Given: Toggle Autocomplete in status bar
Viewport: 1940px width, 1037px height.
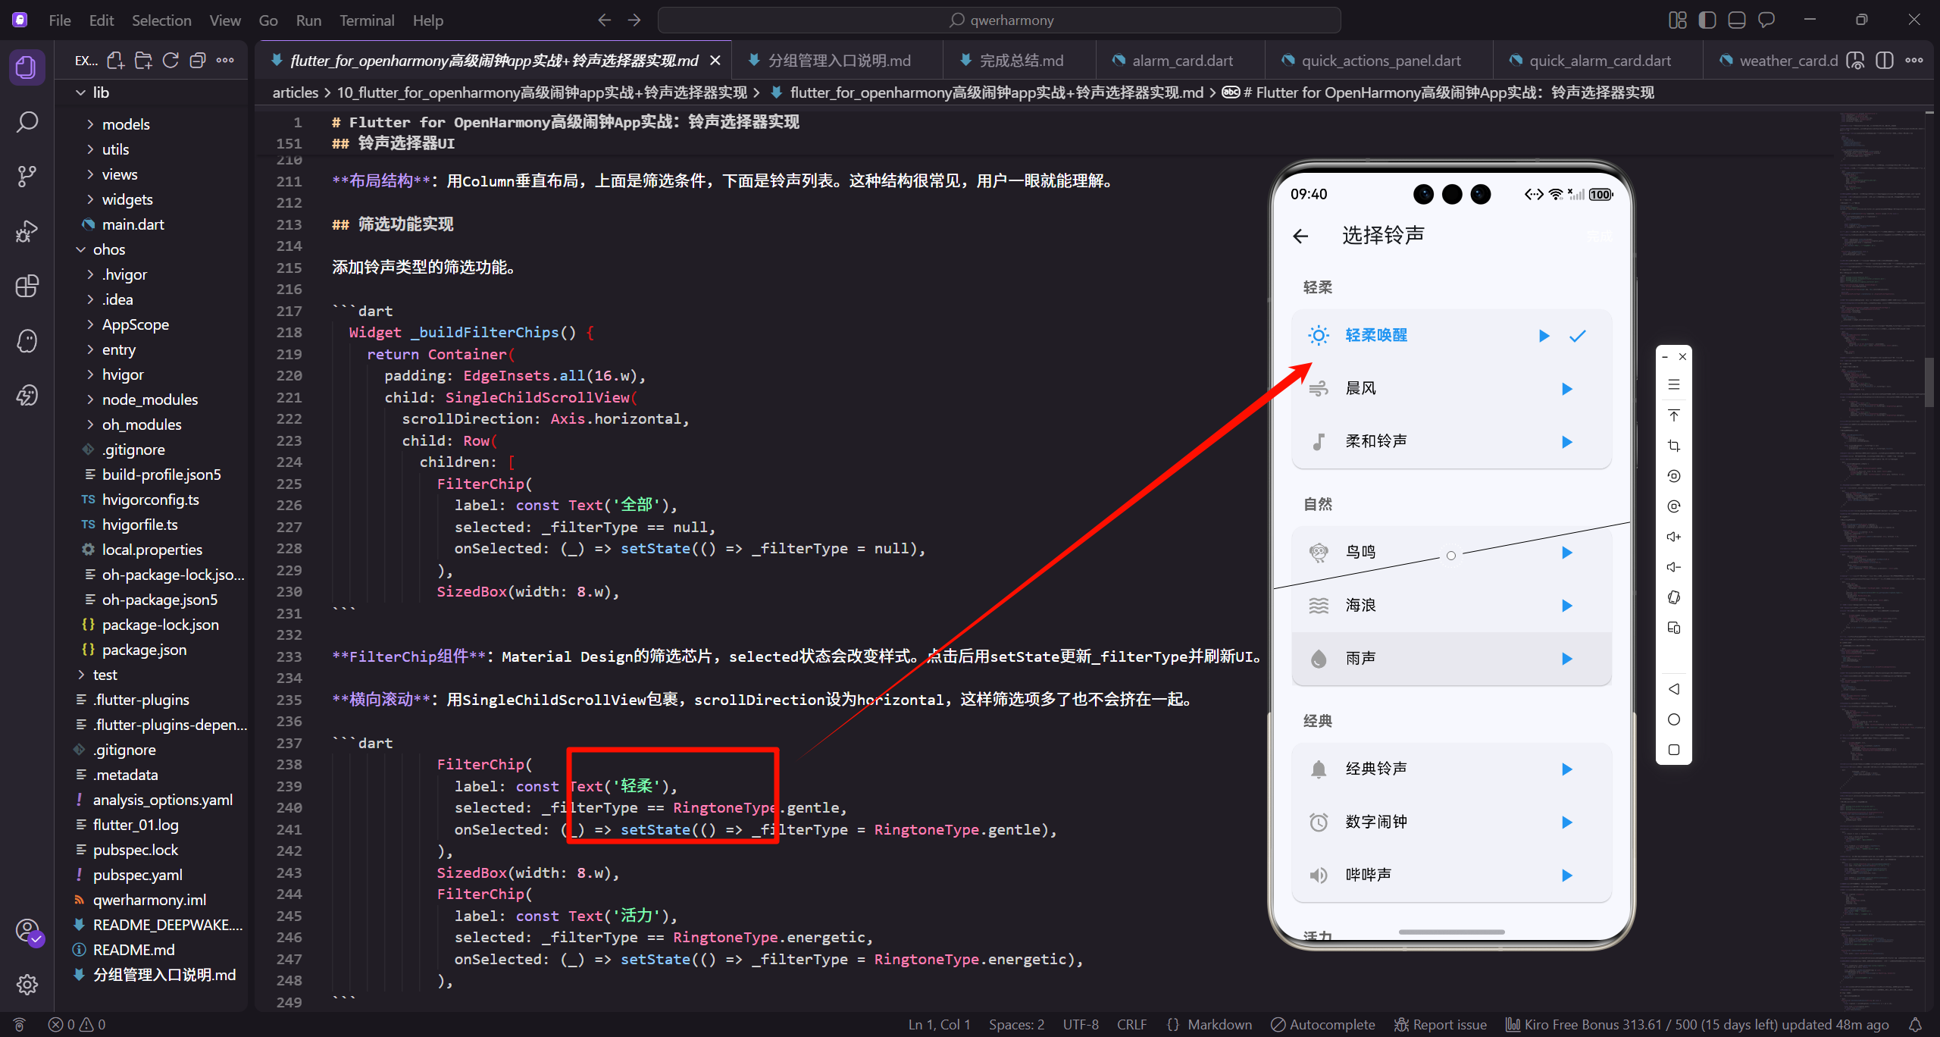Looking at the screenshot, I should 1323,1025.
